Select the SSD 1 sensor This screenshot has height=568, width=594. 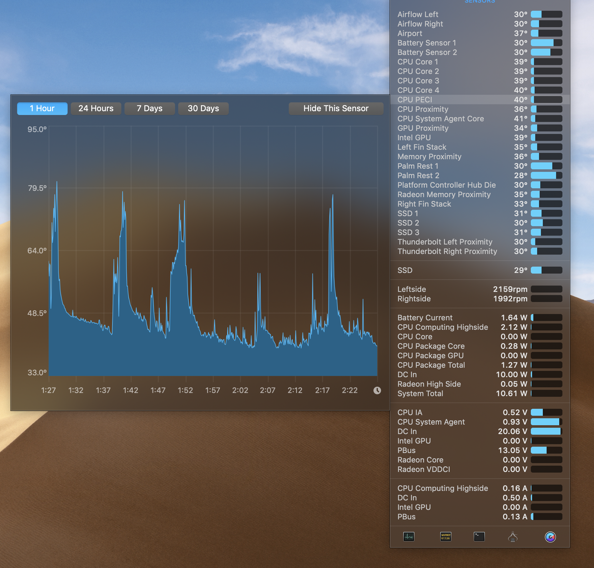[x=480, y=213]
